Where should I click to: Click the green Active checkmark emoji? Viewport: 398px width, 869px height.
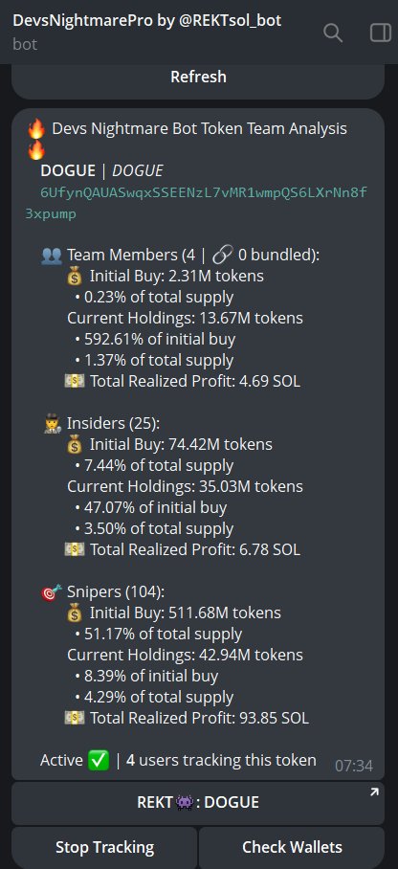99,760
